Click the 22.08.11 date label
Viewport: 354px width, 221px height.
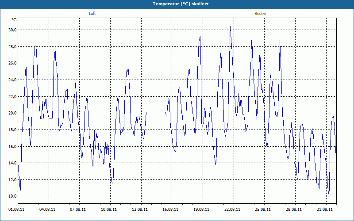pyautogui.click(x=232, y=210)
